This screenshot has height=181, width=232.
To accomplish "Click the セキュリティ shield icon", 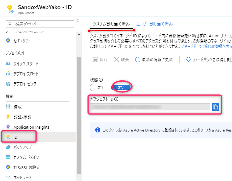I will tap(8, 40).
